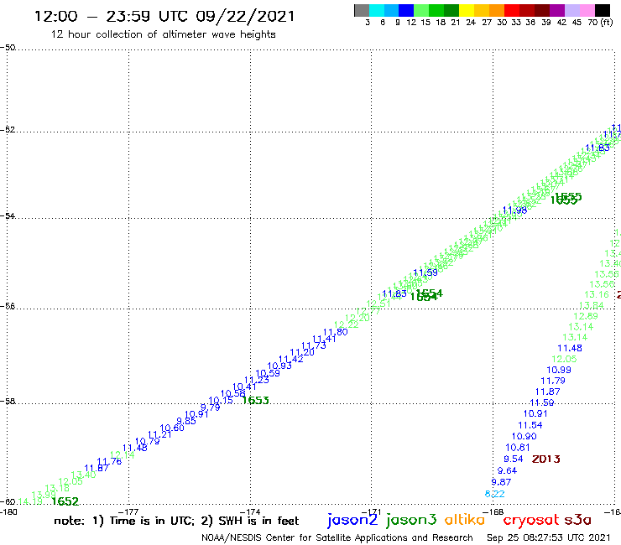Click the '-174' longitude axis label
The height and width of the screenshot is (545, 621).
click(252, 511)
